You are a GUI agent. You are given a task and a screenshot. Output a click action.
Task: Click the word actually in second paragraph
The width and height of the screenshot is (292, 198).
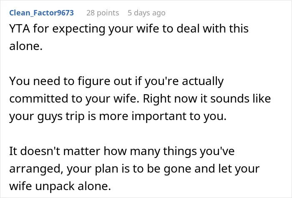tap(203, 82)
